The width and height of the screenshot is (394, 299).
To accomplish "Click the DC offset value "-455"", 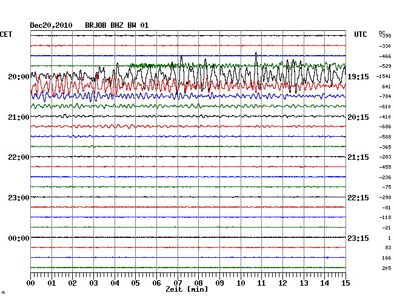I will click(385, 167).
